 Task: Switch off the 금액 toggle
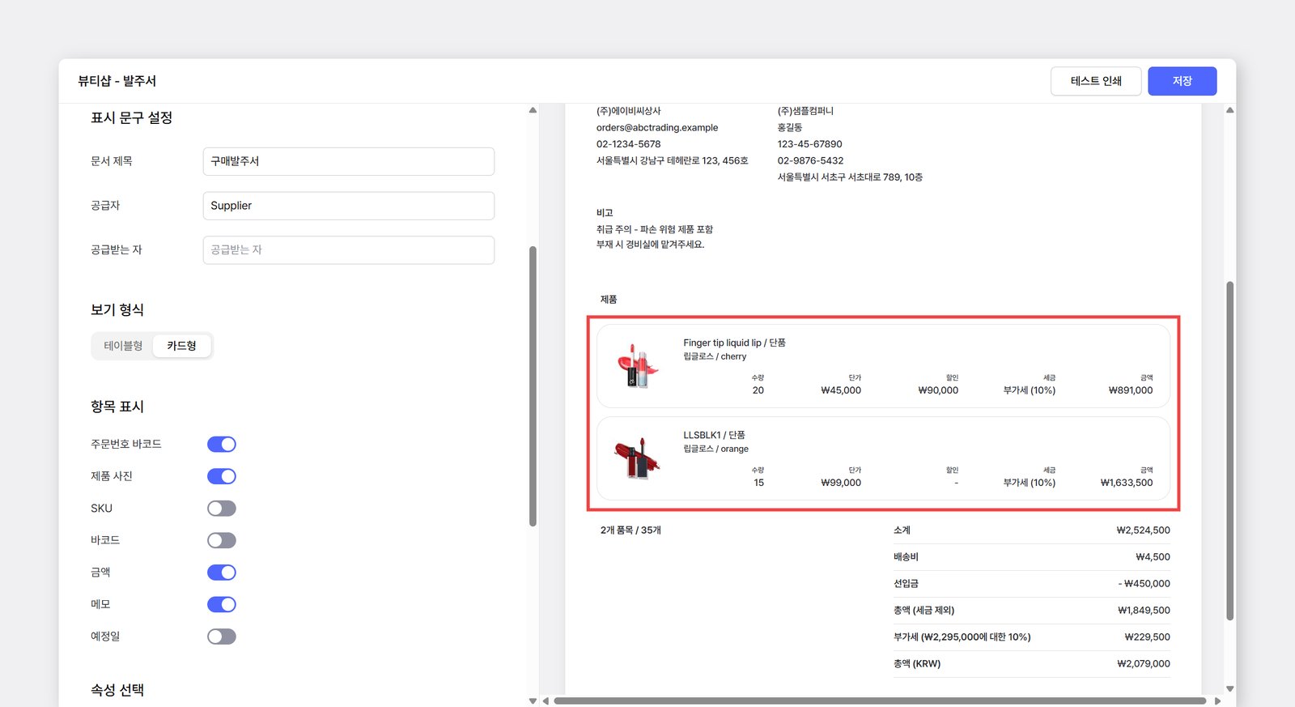tap(221, 573)
